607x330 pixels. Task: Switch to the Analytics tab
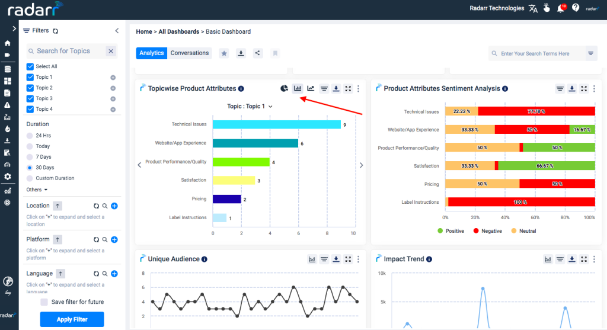tap(151, 53)
